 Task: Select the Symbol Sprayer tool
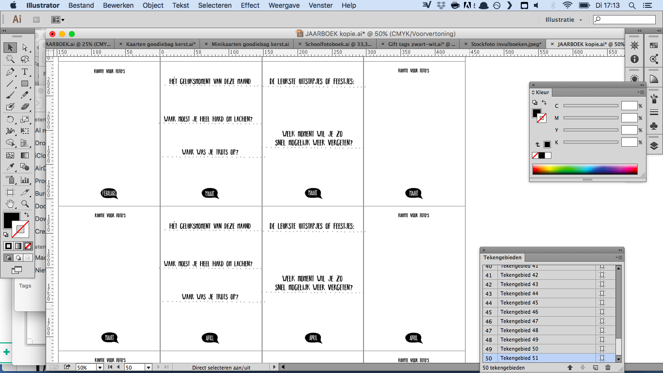point(10,180)
